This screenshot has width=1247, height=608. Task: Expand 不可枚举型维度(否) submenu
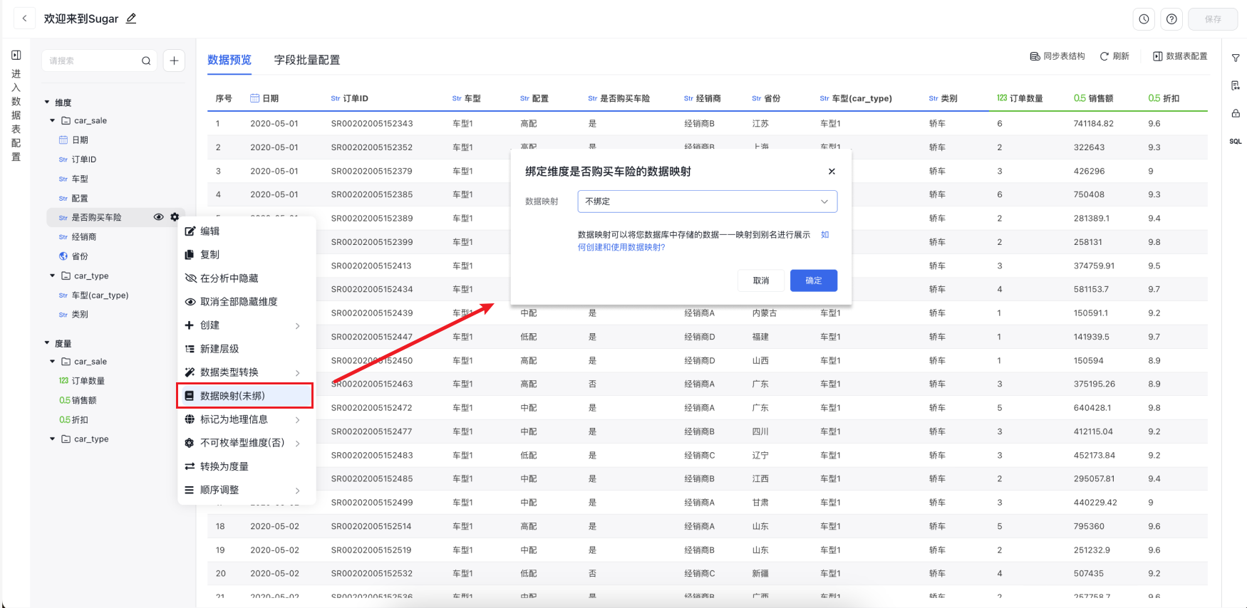[247, 443]
